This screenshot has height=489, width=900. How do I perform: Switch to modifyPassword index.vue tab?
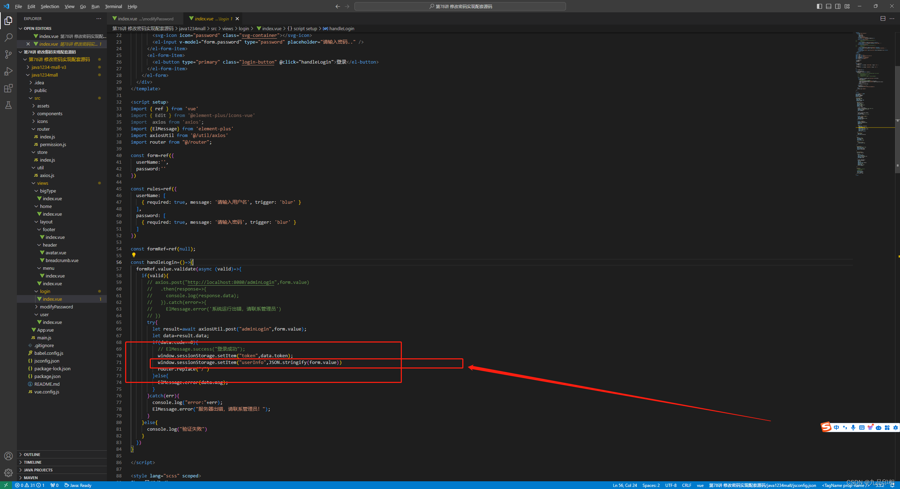tap(145, 19)
